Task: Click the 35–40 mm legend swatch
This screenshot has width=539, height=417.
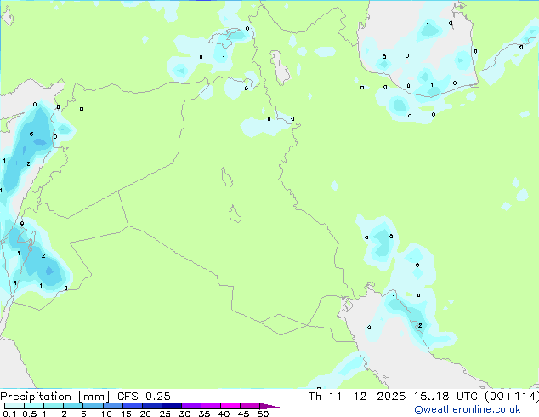Action: (x=211, y=406)
